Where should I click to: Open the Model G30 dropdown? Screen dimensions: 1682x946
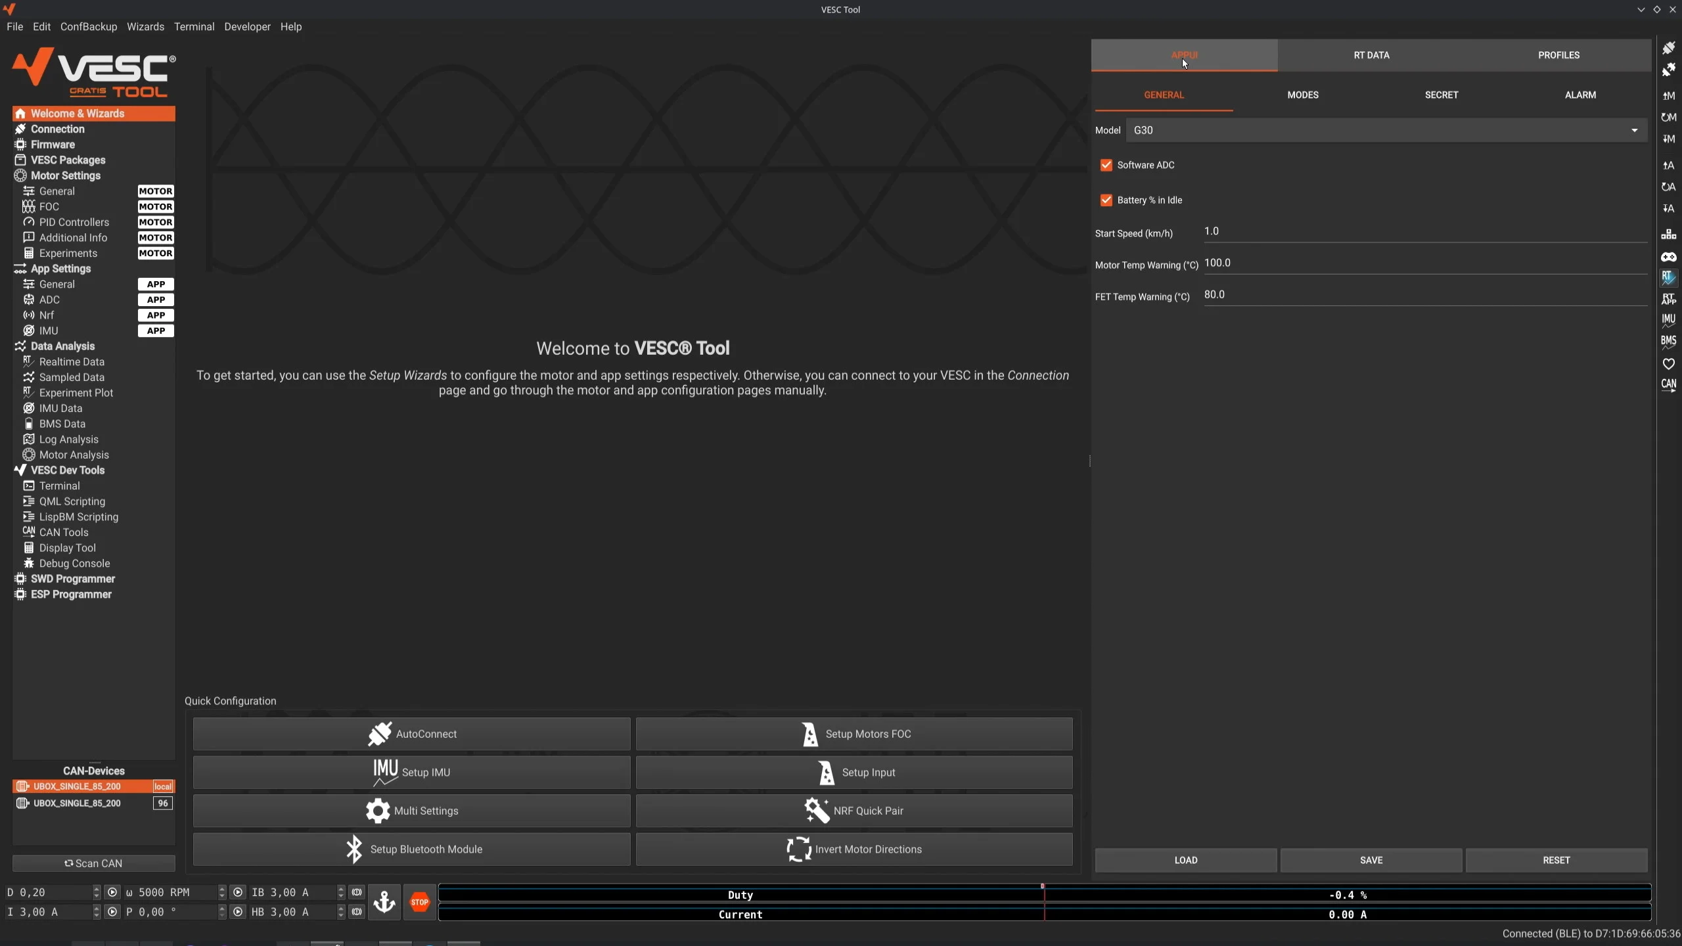click(x=1386, y=130)
